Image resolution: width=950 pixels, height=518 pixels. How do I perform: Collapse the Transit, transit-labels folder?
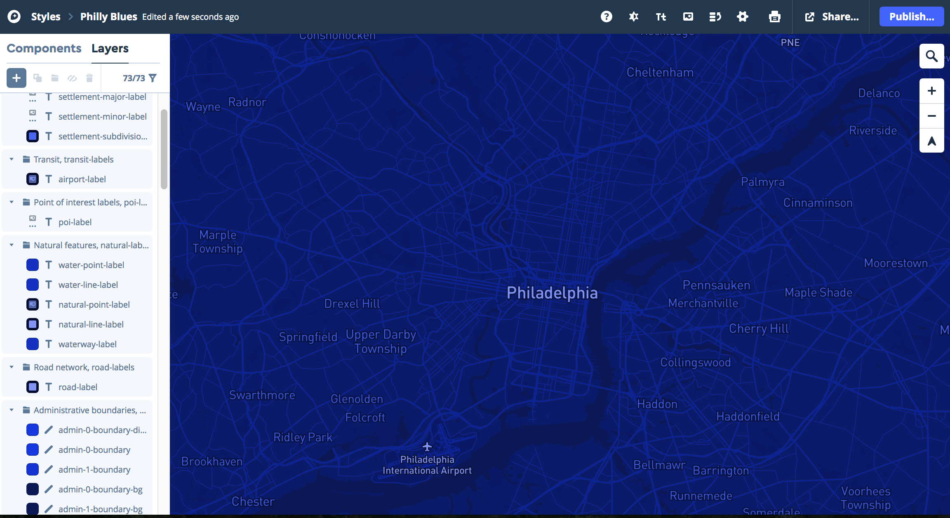pos(12,160)
